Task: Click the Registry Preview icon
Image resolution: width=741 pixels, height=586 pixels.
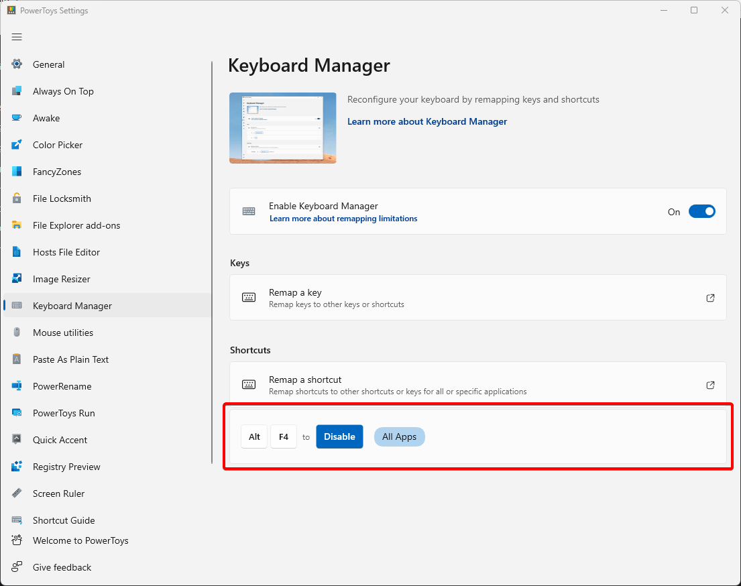Action: click(17, 467)
